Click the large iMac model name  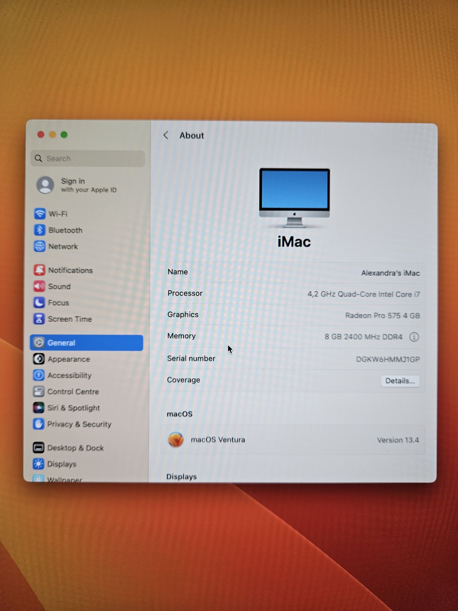[294, 242]
